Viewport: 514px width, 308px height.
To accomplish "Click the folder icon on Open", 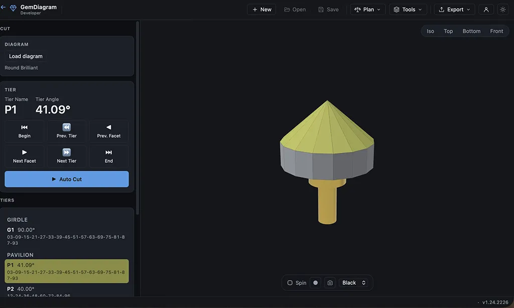I will 287,10.
